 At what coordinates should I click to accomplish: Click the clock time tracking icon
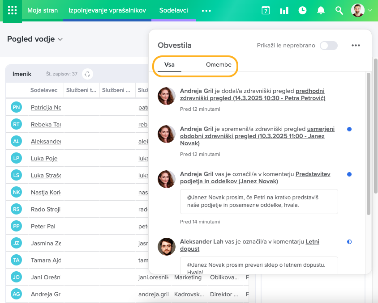[x=302, y=10]
